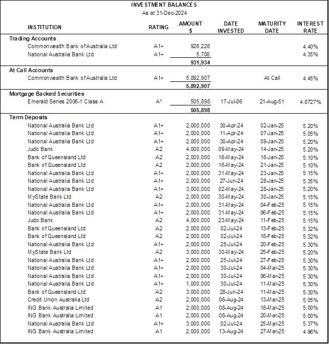Select the 16-Jan-25 maturity date

click(272, 157)
